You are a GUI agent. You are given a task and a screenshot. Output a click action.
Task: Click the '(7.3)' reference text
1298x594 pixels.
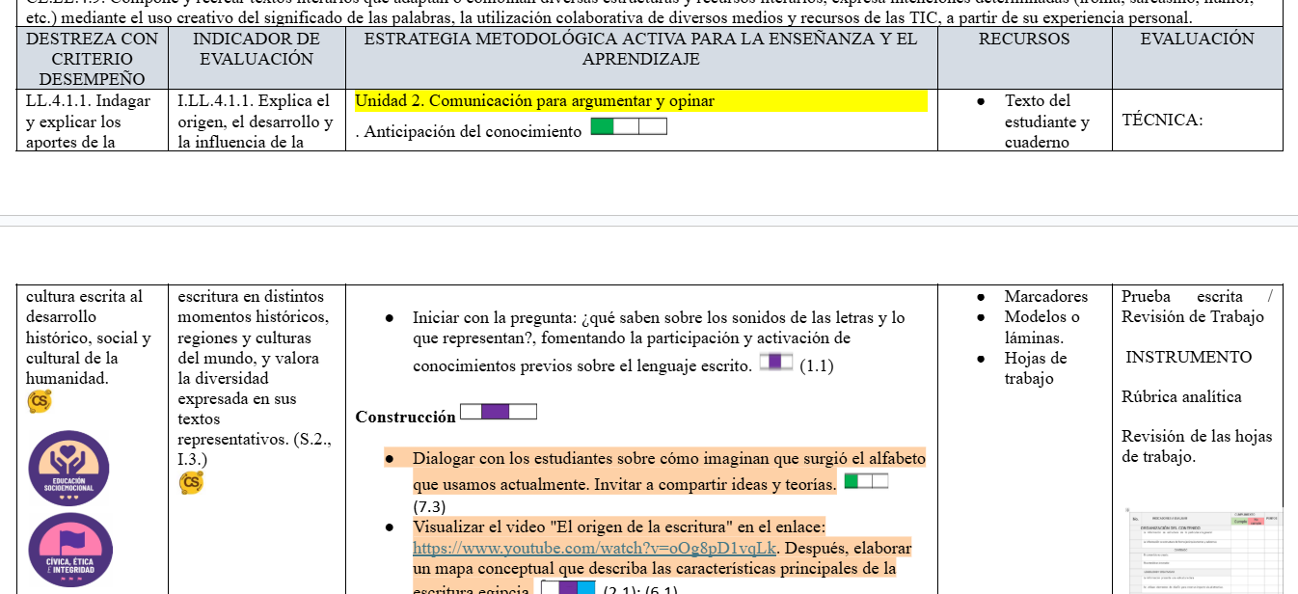coord(429,506)
